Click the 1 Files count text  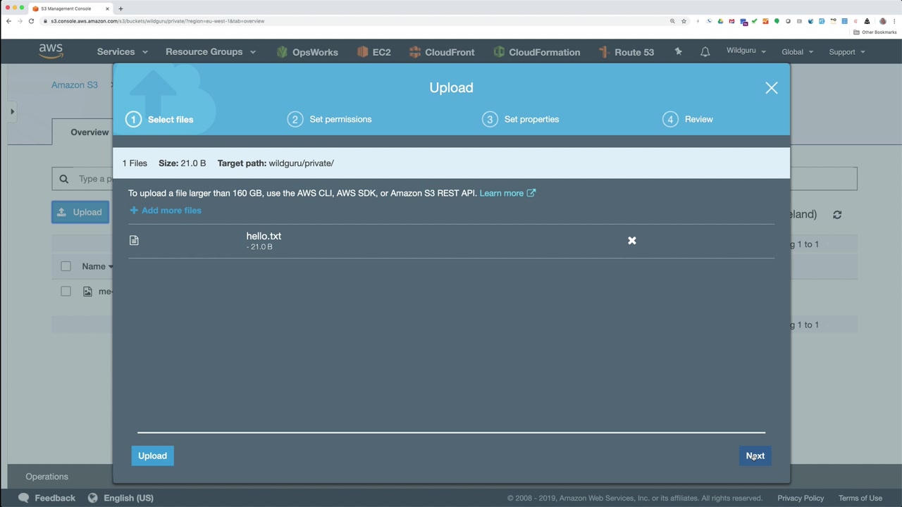point(135,163)
